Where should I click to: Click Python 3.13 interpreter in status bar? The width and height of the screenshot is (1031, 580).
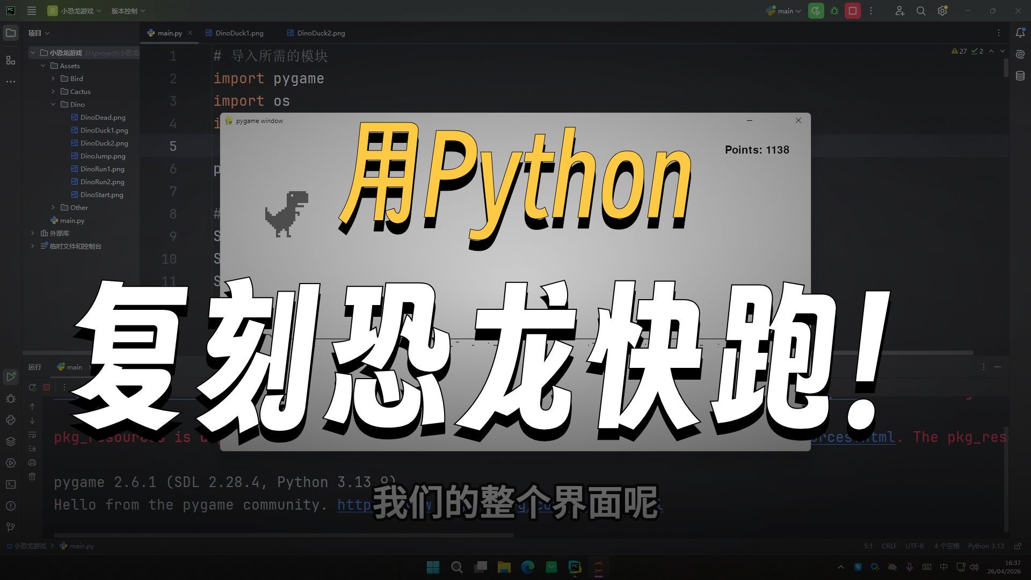click(986, 546)
